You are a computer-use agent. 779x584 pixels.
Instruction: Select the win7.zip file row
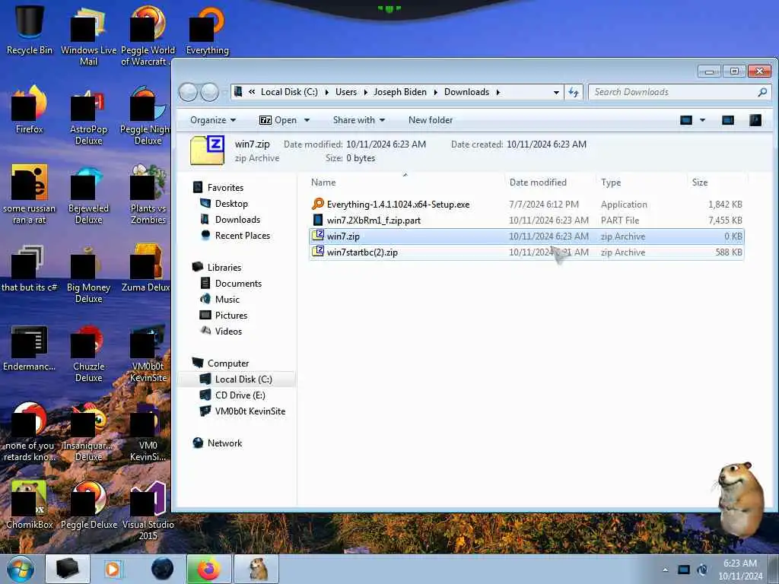point(526,236)
